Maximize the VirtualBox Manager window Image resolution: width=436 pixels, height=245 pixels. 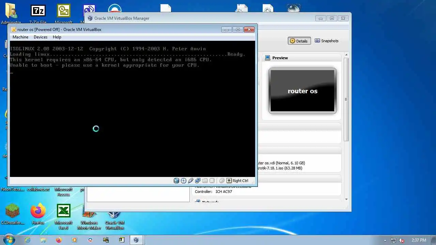332,18
